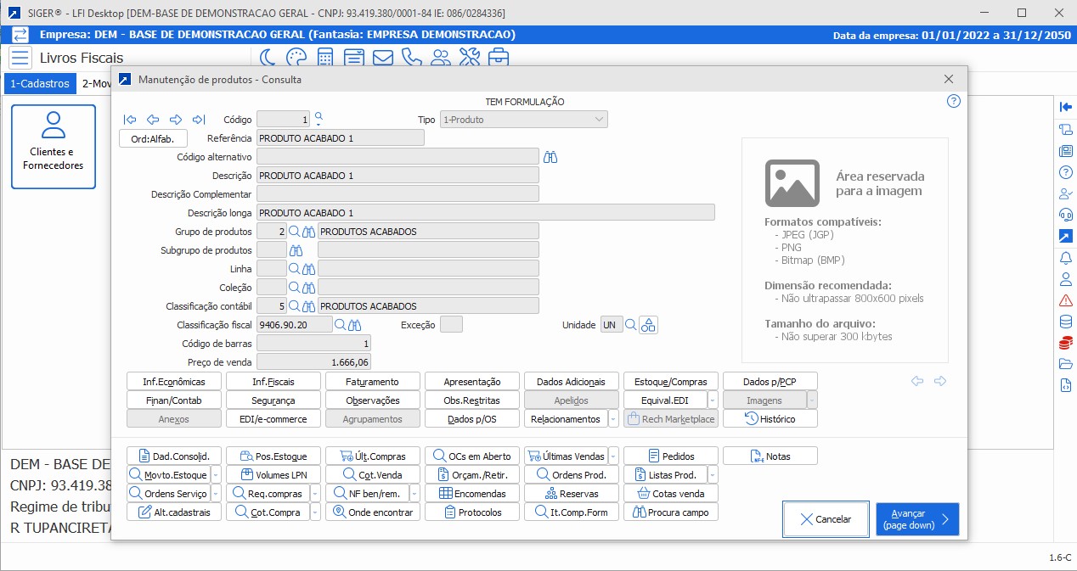Click the envelope mail icon in toolbar
The height and width of the screenshot is (571, 1077).
382,58
